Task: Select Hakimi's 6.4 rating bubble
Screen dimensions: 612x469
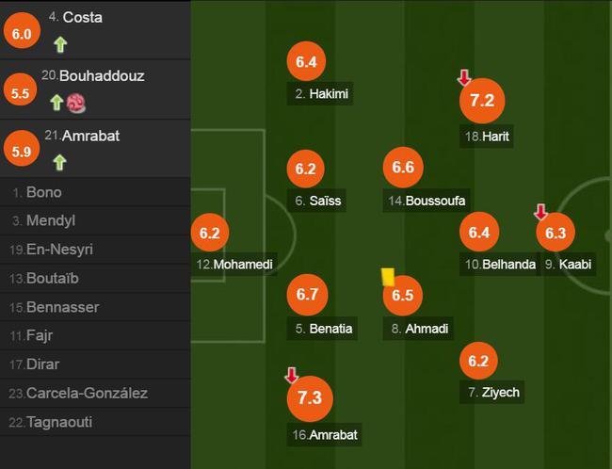Action: click(306, 61)
